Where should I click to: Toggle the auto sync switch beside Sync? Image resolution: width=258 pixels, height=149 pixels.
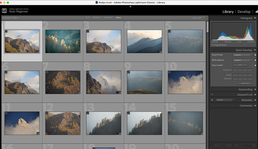212,145
